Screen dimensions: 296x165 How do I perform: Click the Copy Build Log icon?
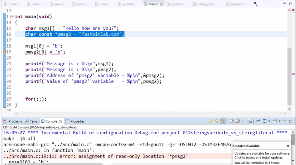[x=231, y=121]
